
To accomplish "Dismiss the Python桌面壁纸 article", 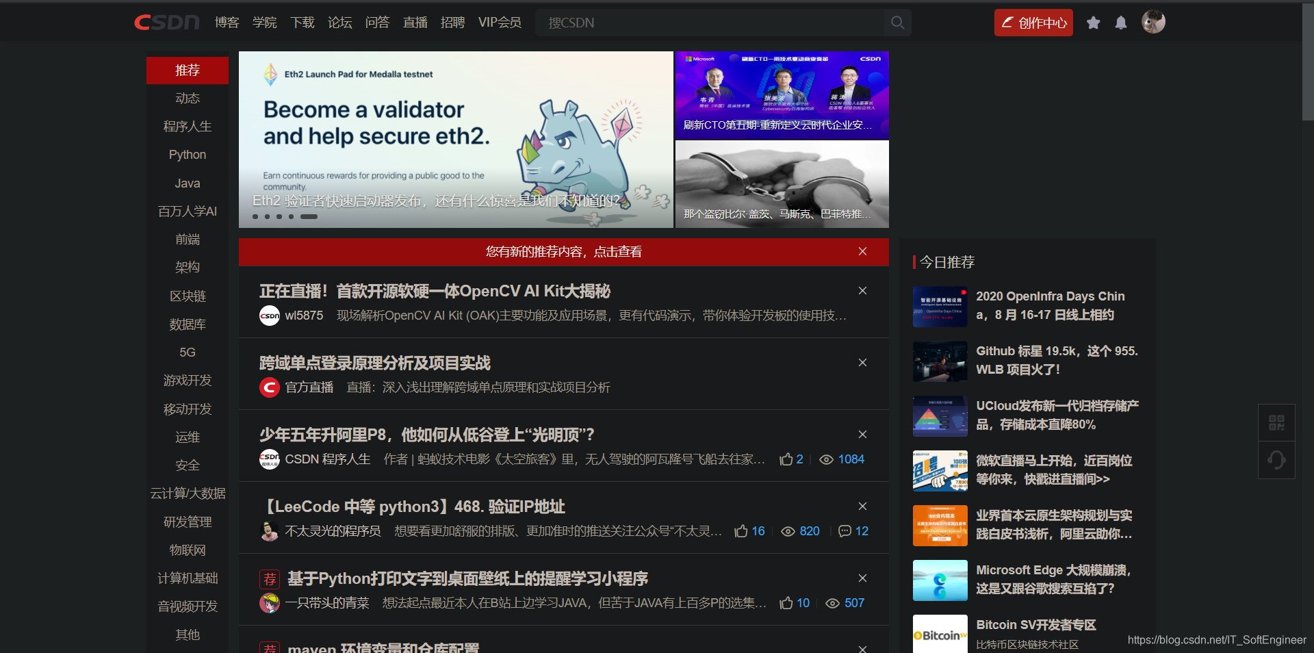I will tap(862, 578).
